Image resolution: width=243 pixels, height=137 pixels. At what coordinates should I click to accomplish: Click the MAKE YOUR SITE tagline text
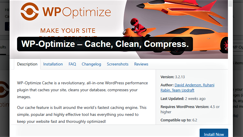click(x=68, y=31)
